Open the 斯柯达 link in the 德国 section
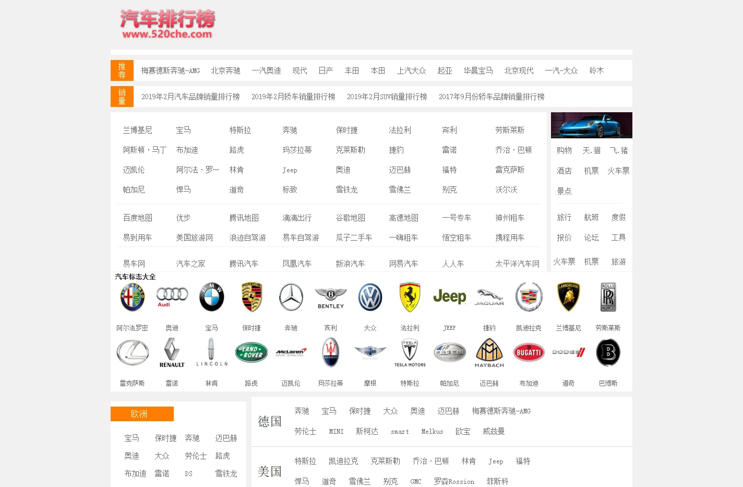The height and width of the screenshot is (487, 743). (x=367, y=431)
